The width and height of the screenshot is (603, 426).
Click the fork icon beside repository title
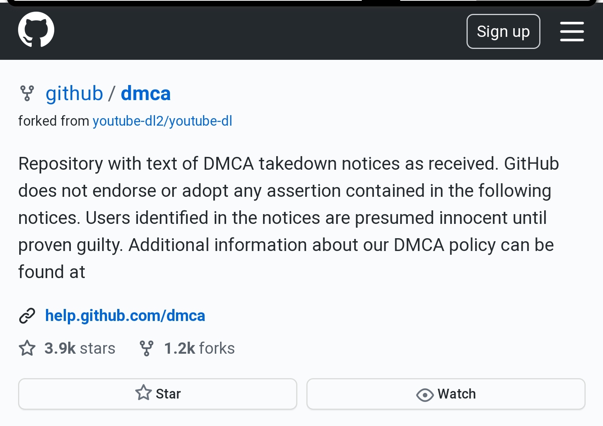[x=27, y=93]
